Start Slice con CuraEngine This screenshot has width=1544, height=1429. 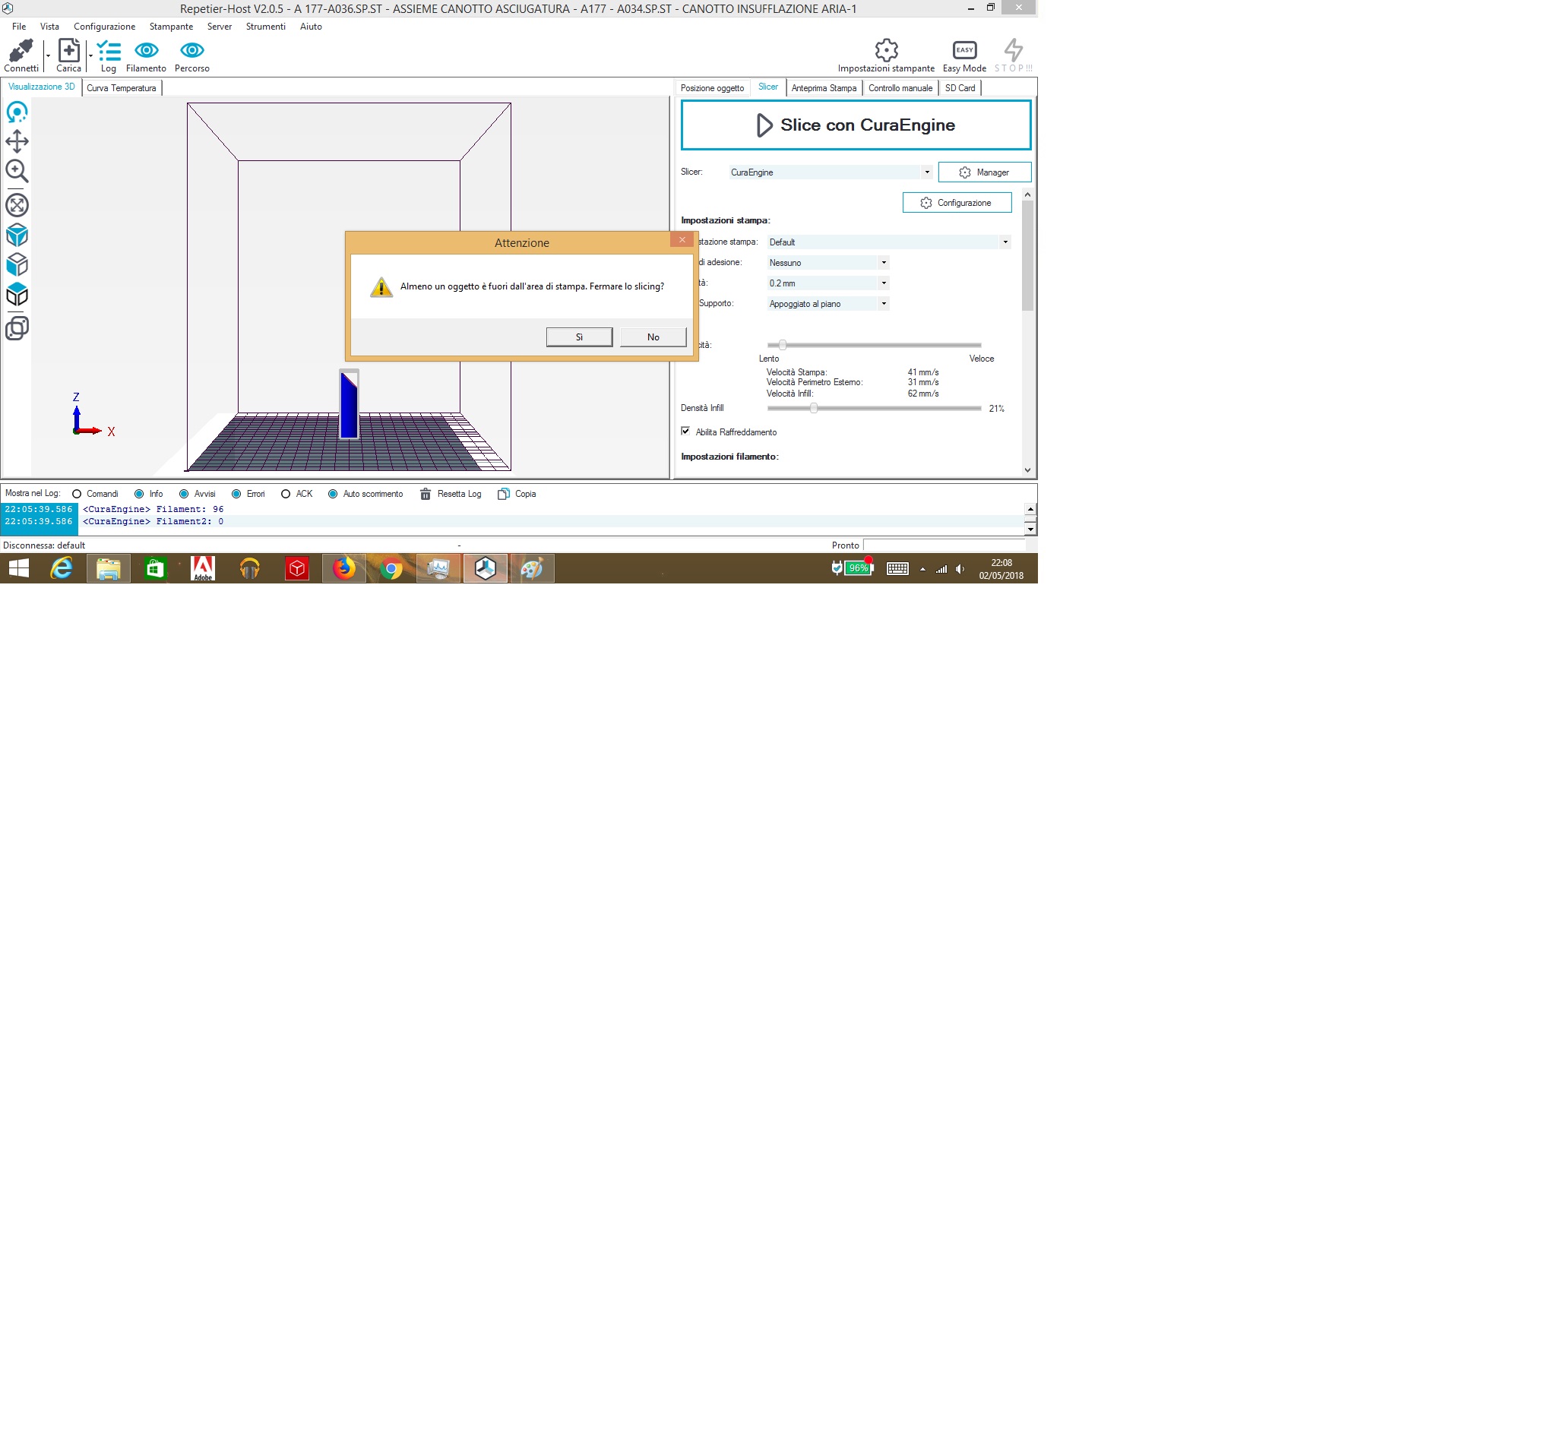point(856,125)
